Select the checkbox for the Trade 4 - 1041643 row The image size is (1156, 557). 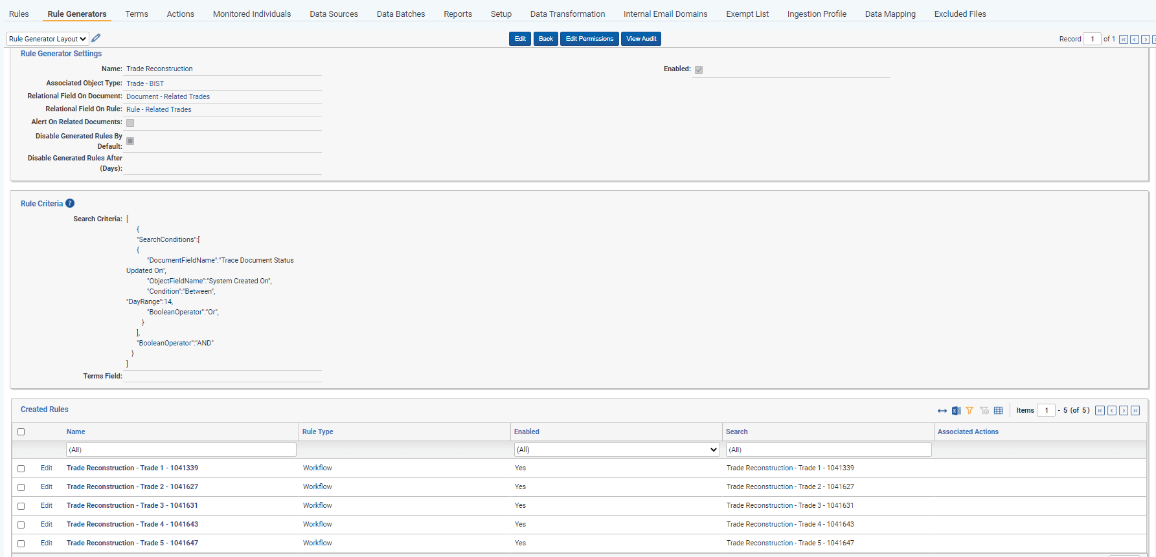coord(21,525)
